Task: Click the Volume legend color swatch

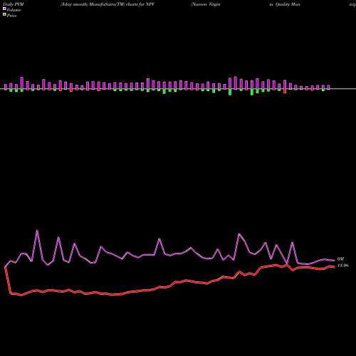Action: point(4,9)
